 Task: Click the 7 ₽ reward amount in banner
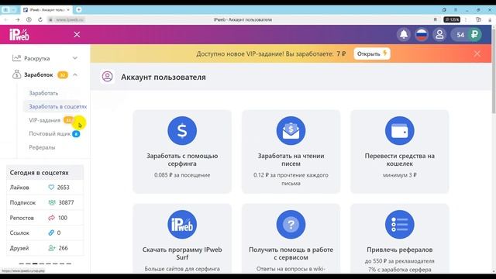(341, 53)
